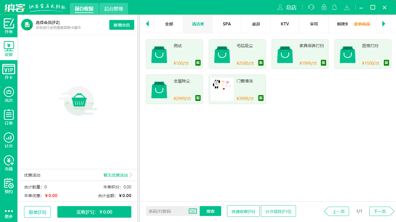Open the 充值 recharge sidebar icon
The width and height of the screenshot is (396, 222).
point(9,163)
